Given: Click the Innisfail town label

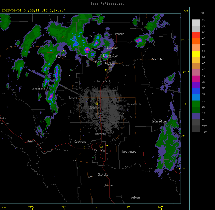Looking at the screenshot, I should click(104, 81).
